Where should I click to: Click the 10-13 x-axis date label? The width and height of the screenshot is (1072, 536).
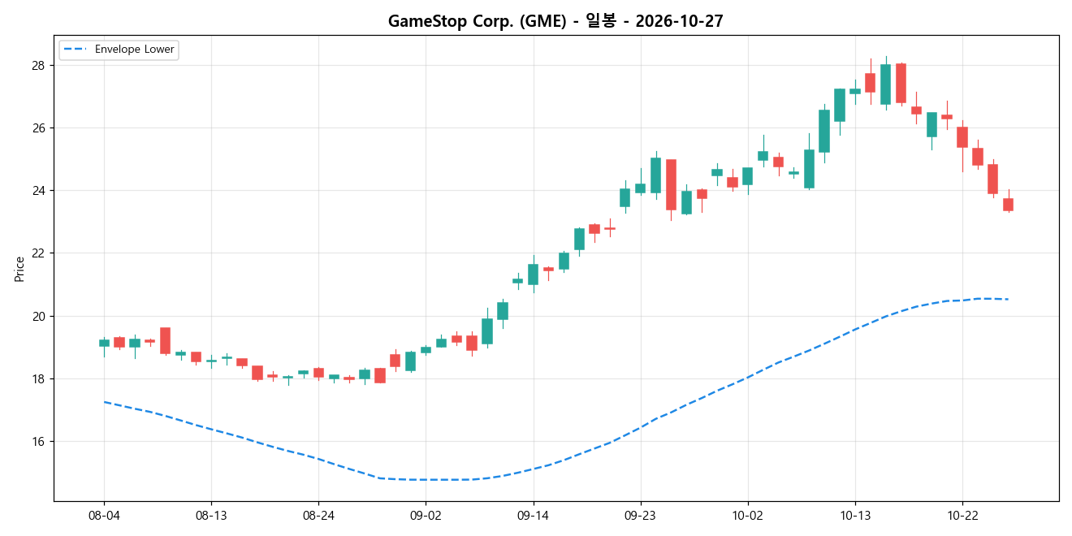pos(854,516)
